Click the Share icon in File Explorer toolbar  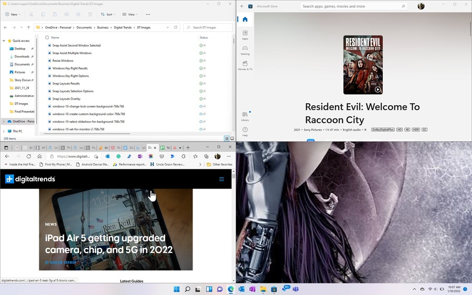(x=78, y=15)
